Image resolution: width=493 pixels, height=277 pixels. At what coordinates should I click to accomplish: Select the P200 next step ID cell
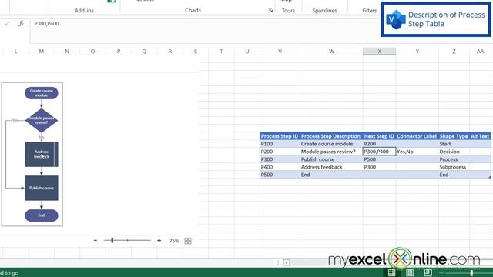[379, 144]
